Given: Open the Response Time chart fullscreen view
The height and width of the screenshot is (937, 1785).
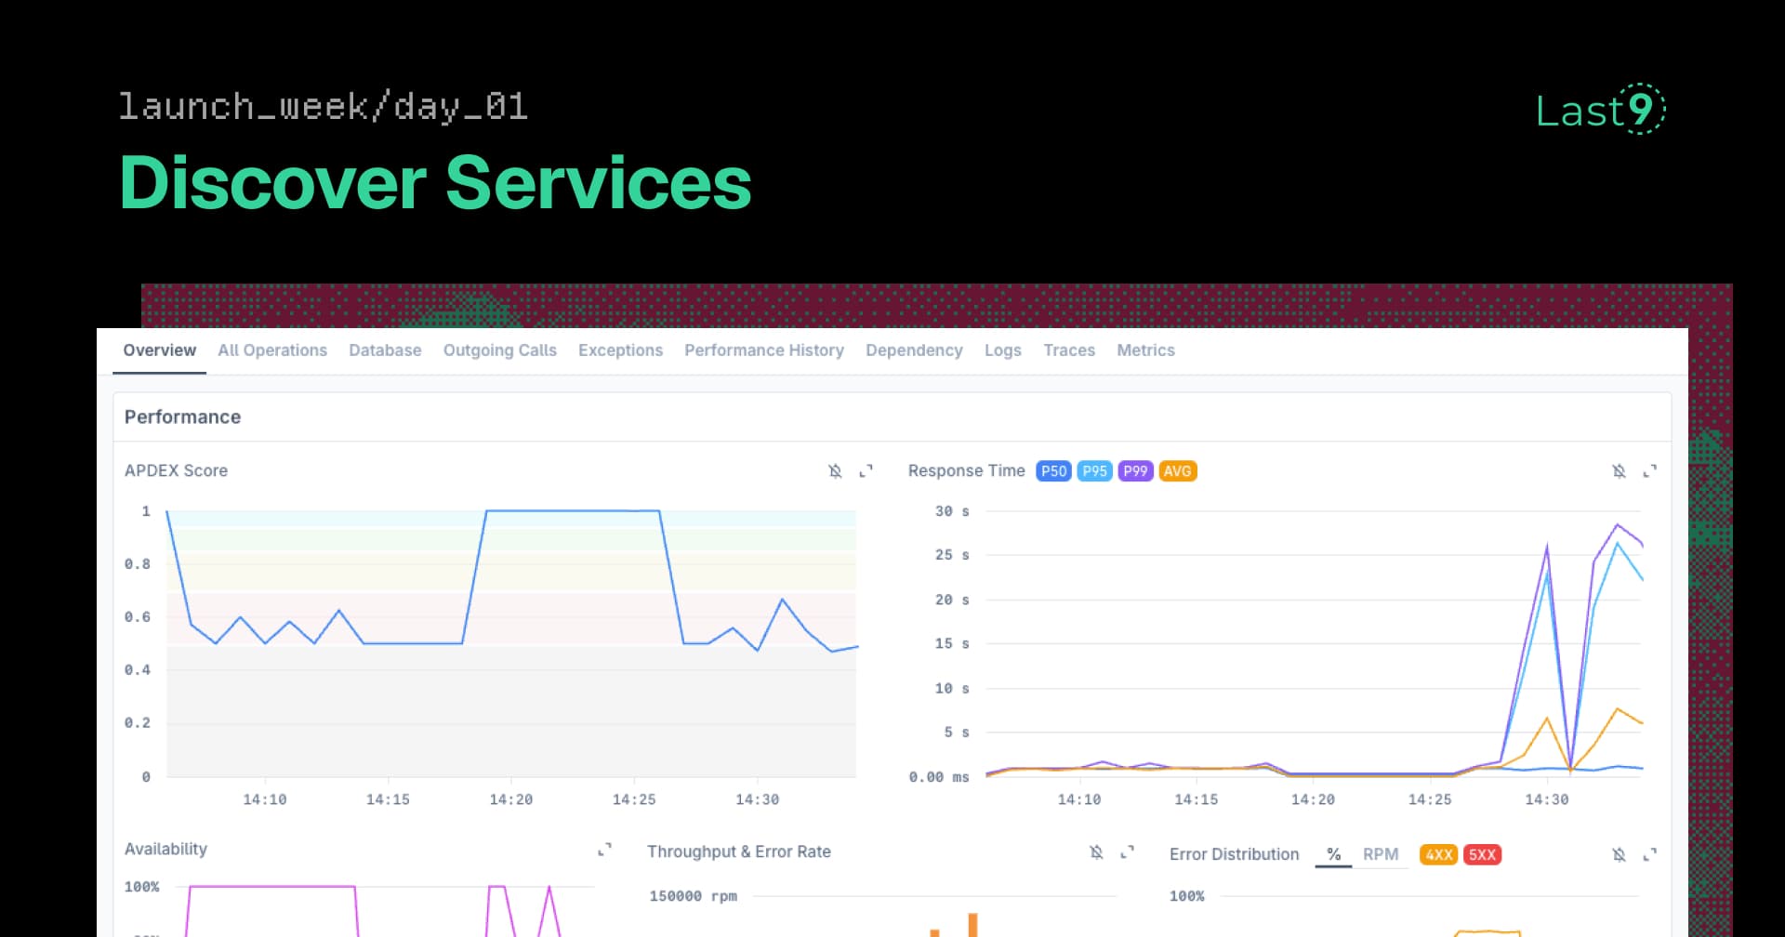Looking at the screenshot, I should point(1651,470).
